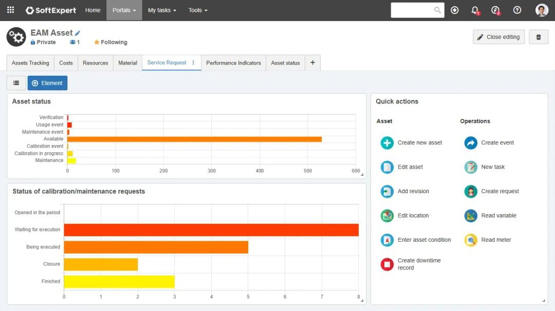Click the notifications bell icon
This screenshot has height=311, width=555.
(x=475, y=10)
